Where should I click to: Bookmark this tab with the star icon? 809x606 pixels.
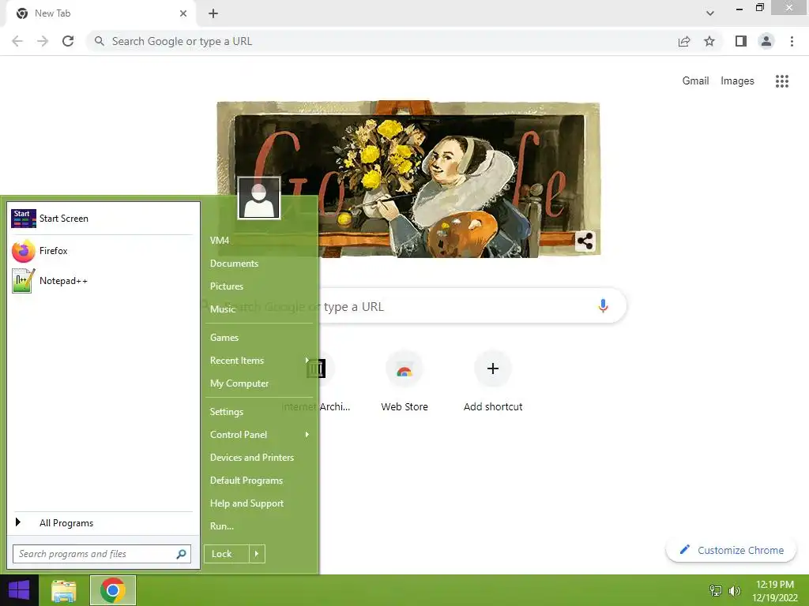tap(709, 41)
